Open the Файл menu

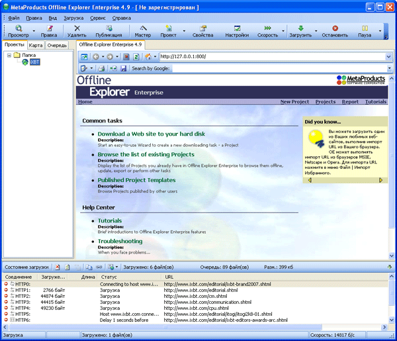(x=14, y=18)
